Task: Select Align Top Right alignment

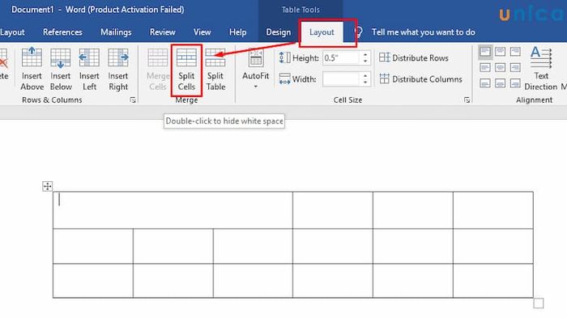Action: tap(515, 52)
